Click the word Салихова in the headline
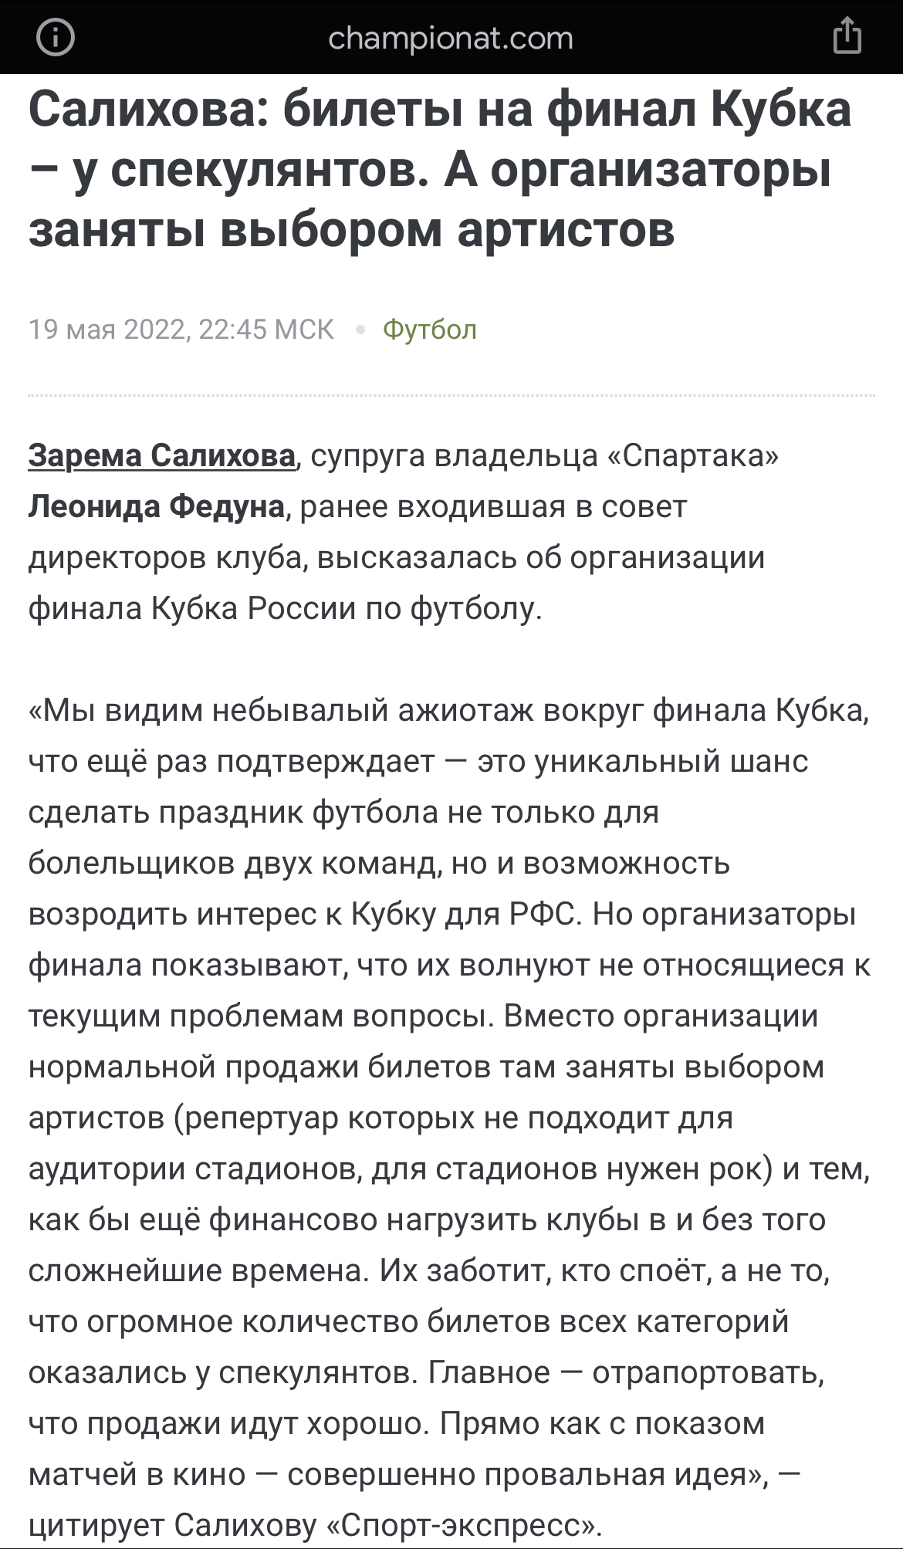The height and width of the screenshot is (1549, 903). point(144,110)
